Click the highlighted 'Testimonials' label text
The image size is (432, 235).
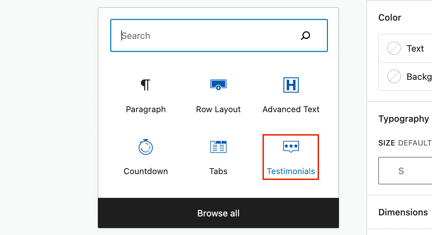click(x=291, y=171)
